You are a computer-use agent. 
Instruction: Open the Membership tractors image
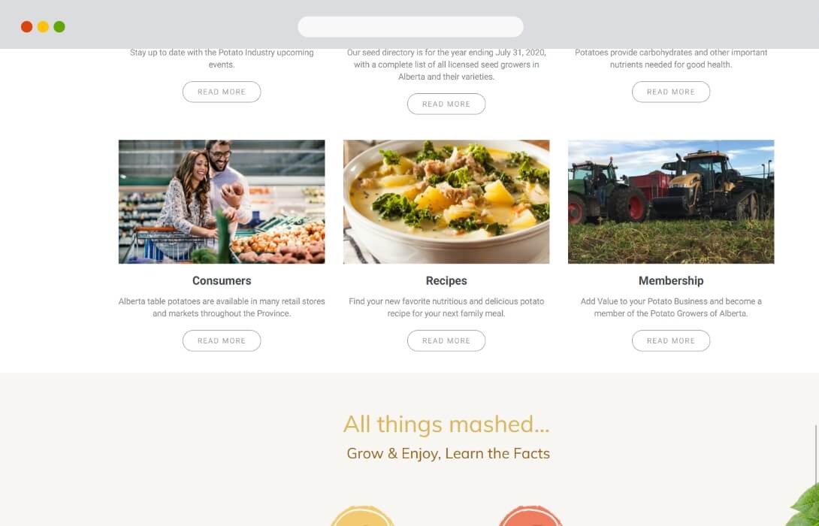pos(671,201)
